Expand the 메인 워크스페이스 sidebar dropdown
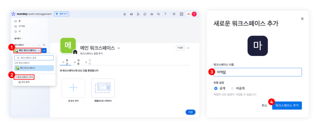Viewport: 318px width, 127px height. (x=27, y=50)
